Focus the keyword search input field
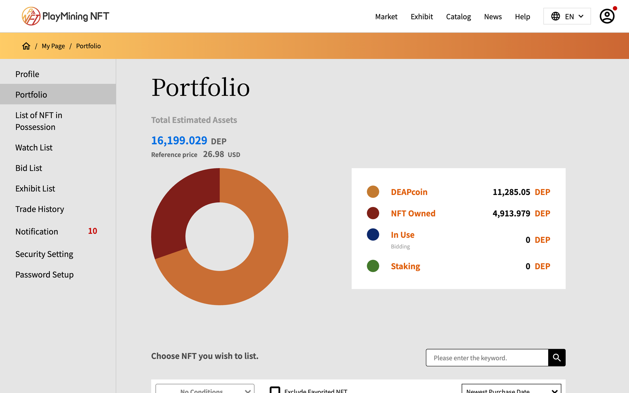This screenshot has width=629, height=393. [x=487, y=358]
